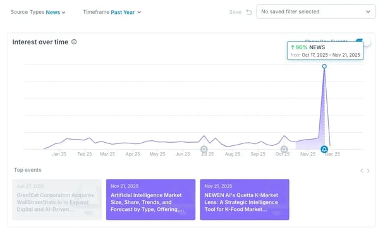Click the Jan 25 axis label
The image size is (385, 235).
[x=59, y=154]
